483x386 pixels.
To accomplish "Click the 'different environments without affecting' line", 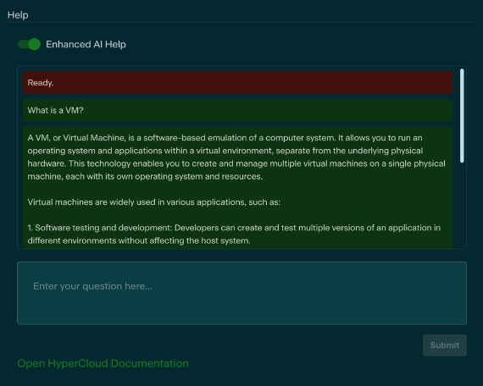I will [x=139, y=240].
